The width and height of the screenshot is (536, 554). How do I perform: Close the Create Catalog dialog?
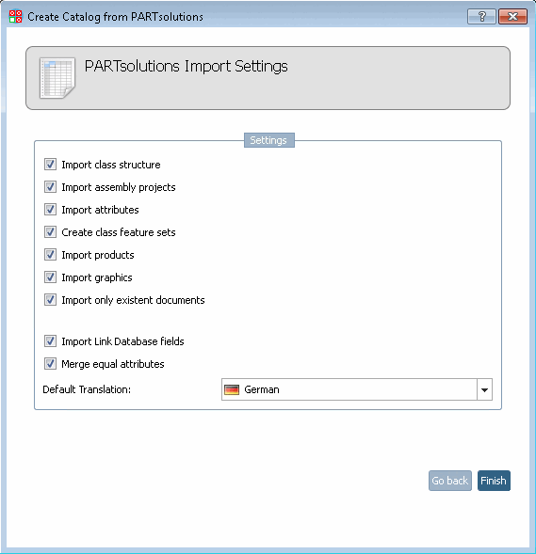click(512, 17)
